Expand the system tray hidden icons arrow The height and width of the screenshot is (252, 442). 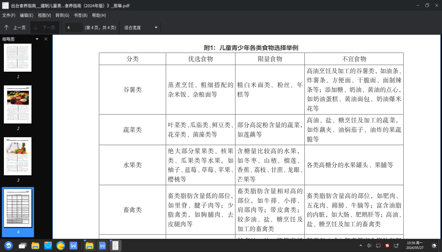click(360, 245)
